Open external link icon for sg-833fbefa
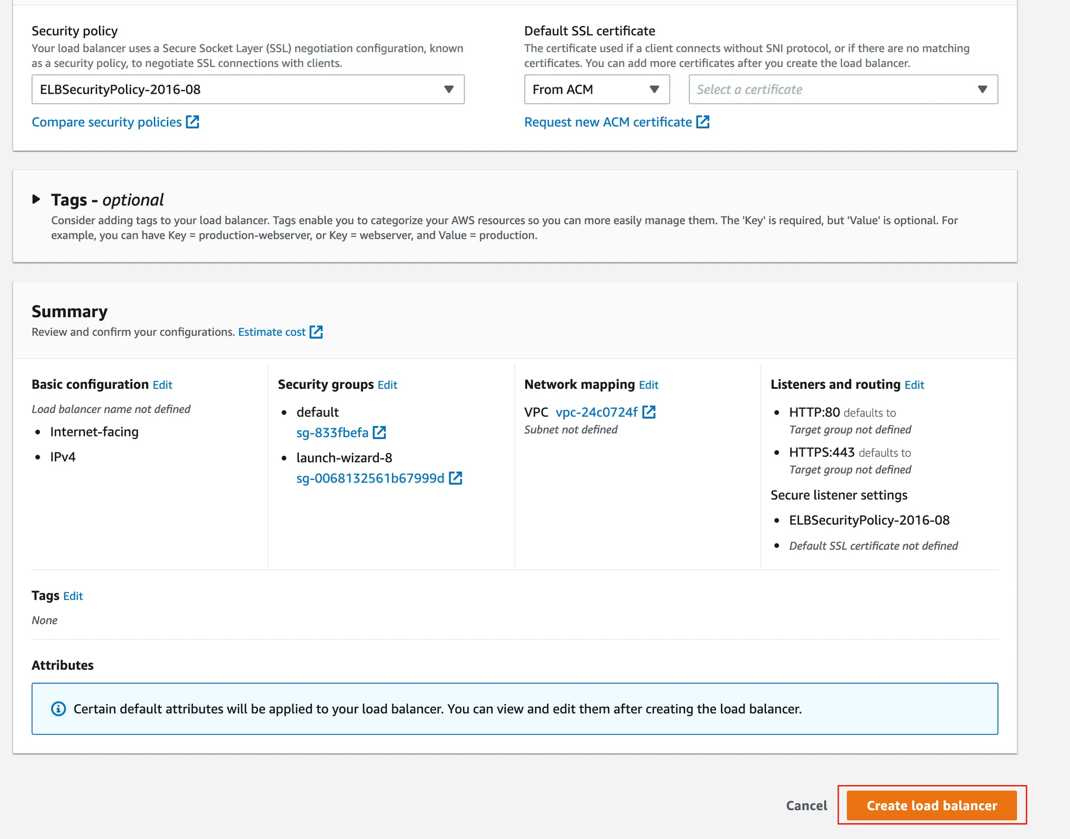The height and width of the screenshot is (839, 1070). click(379, 432)
